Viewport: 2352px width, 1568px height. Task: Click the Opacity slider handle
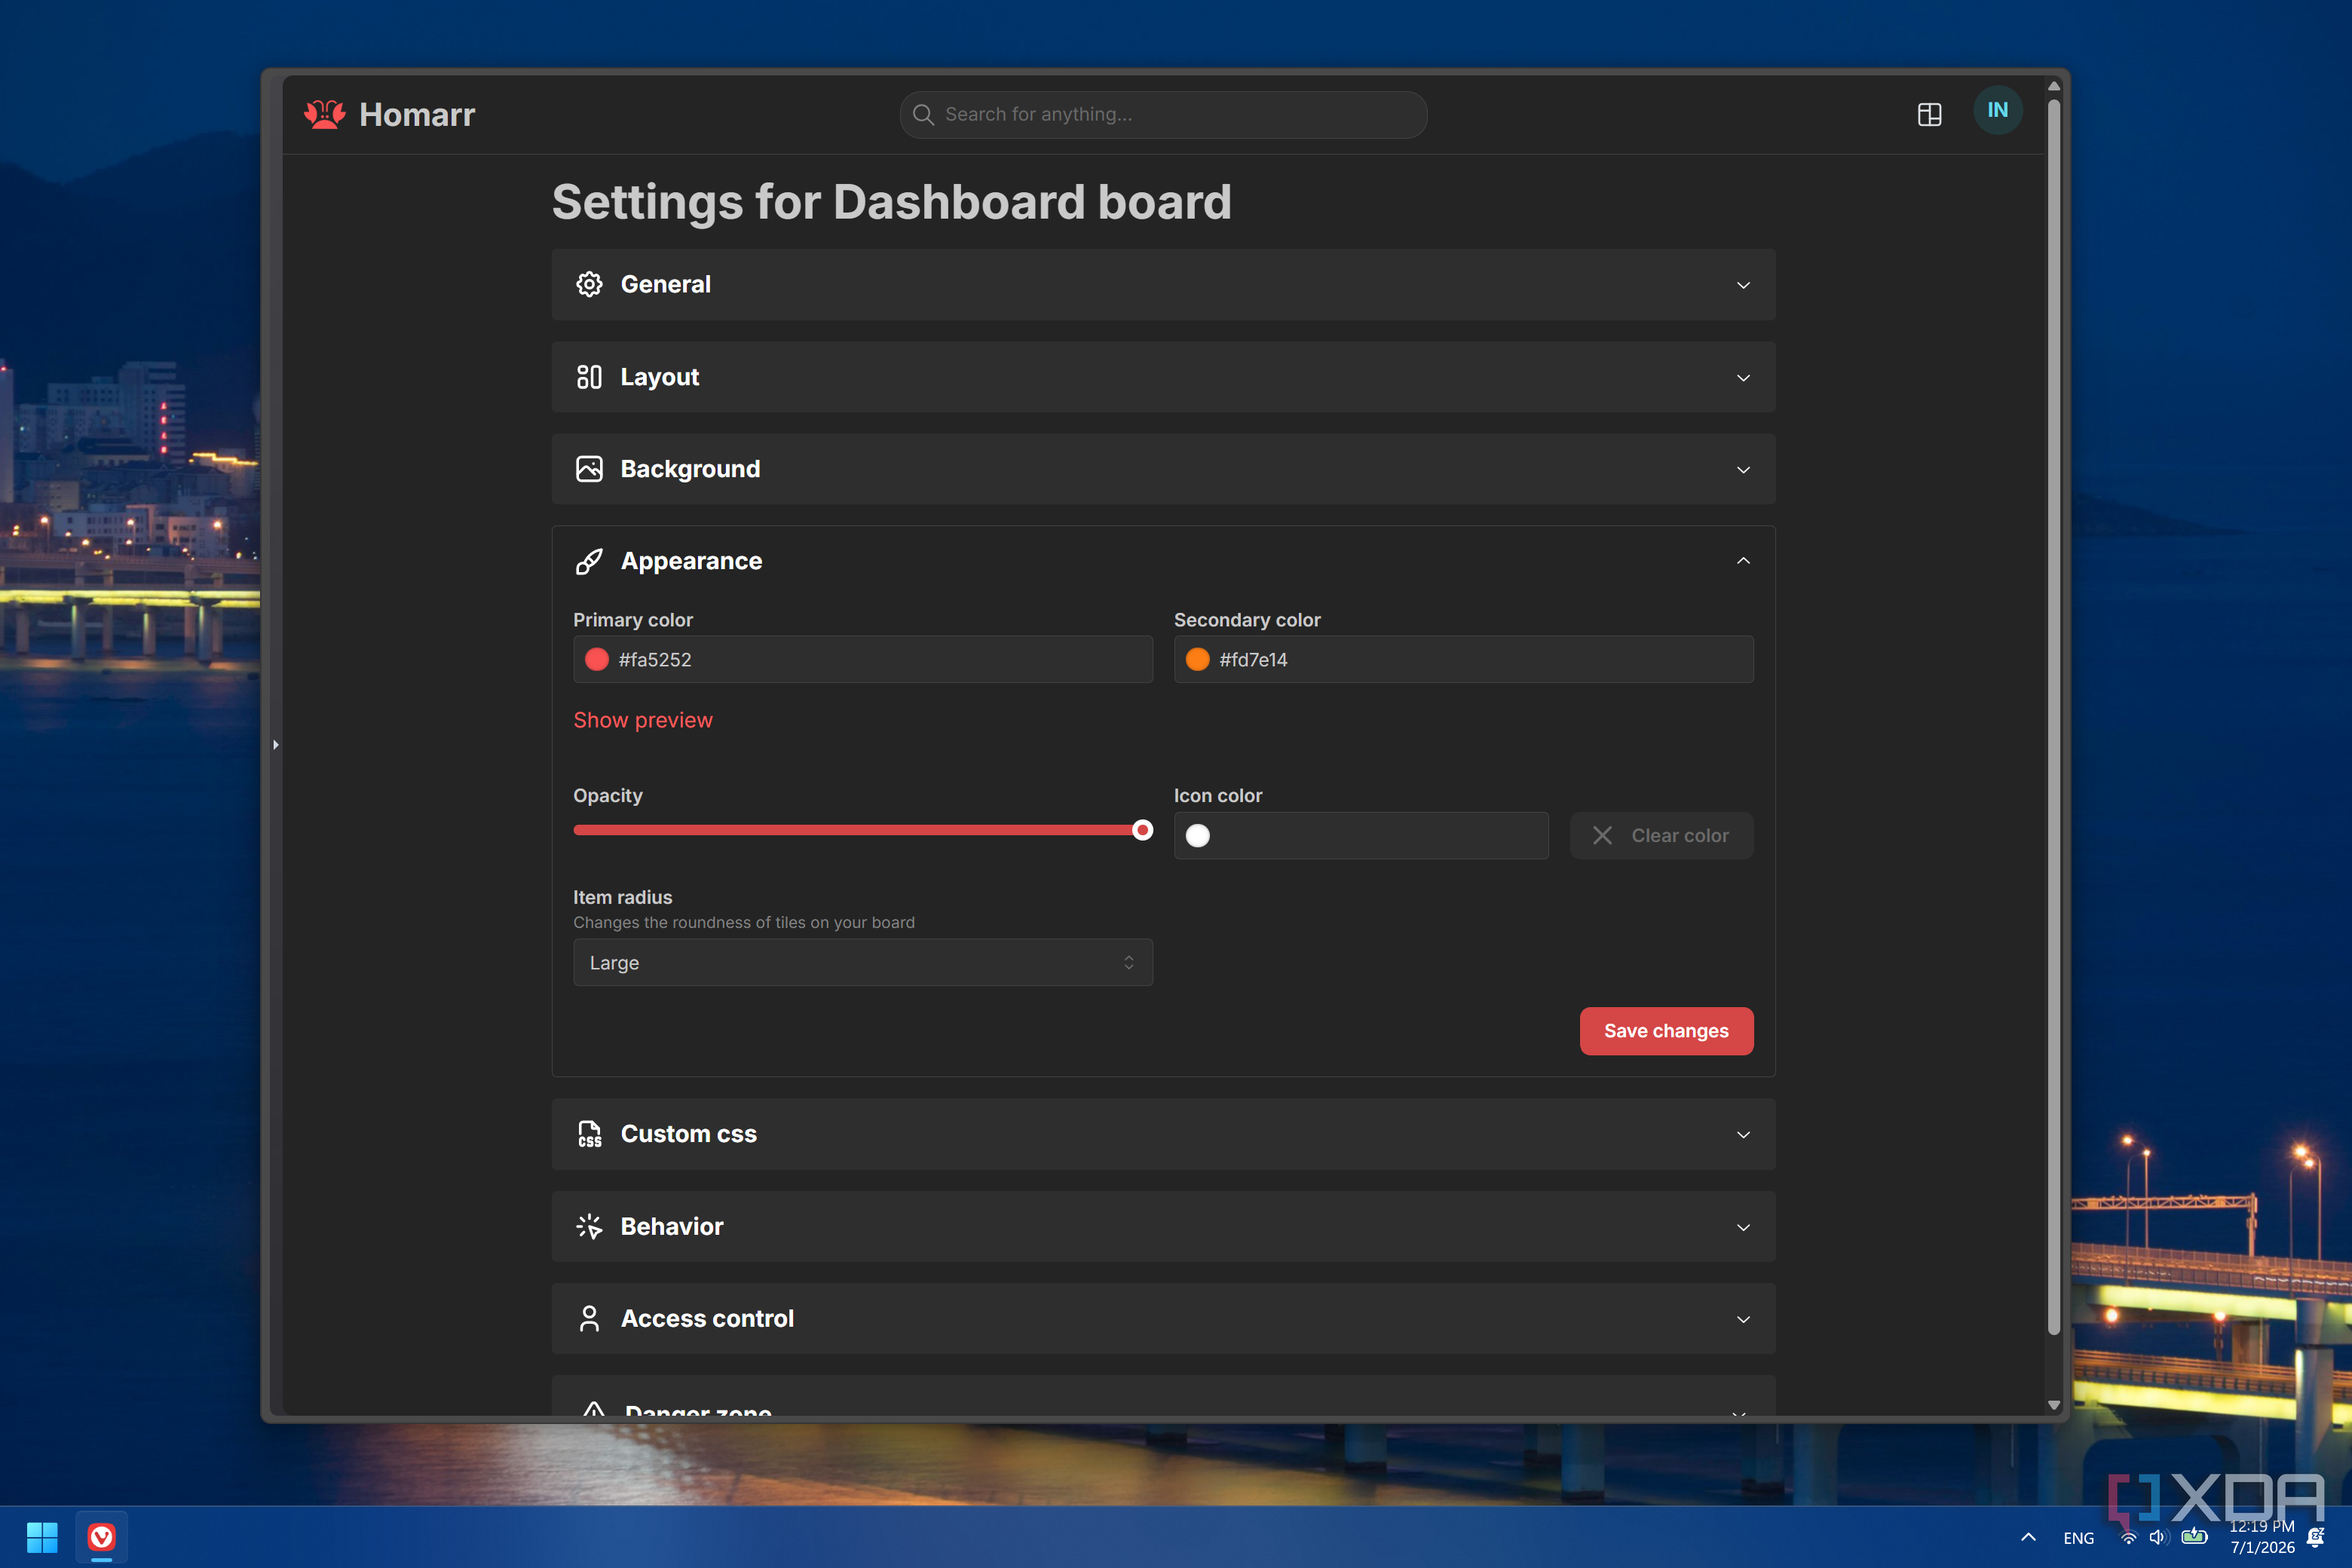[x=1142, y=830]
